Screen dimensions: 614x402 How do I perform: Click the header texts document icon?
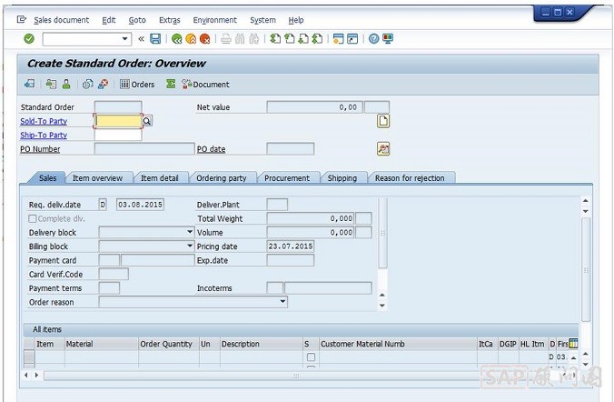pos(383,121)
